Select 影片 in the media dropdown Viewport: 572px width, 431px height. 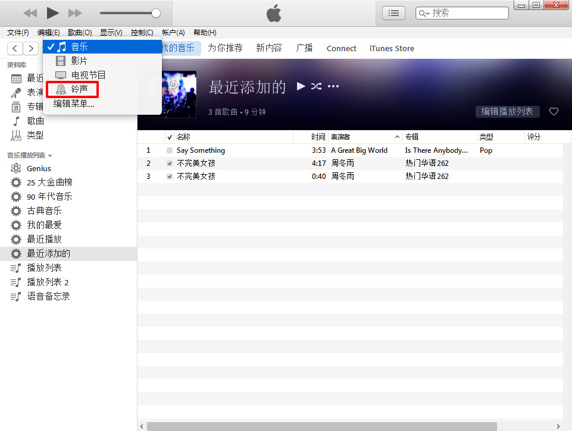pyautogui.click(x=102, y=61)
